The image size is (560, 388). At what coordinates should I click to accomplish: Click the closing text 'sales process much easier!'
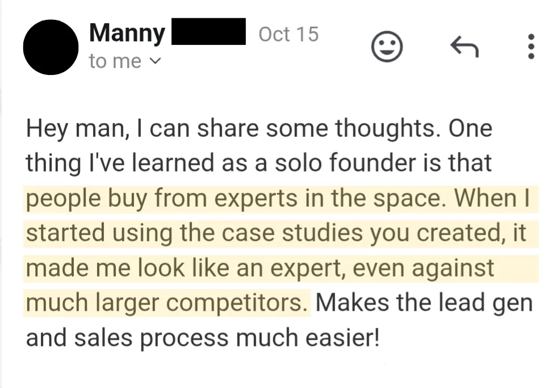tap(227, 338)
